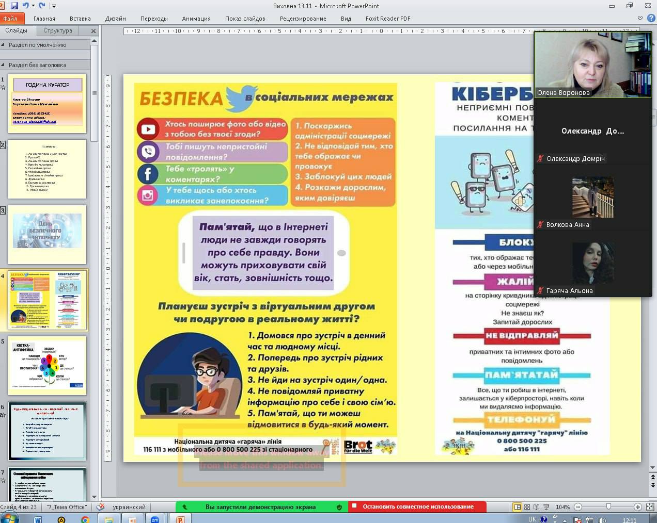The image size is (657, 523).
Task: Click the spell check icon in status bar
Action: coord(100,507)
